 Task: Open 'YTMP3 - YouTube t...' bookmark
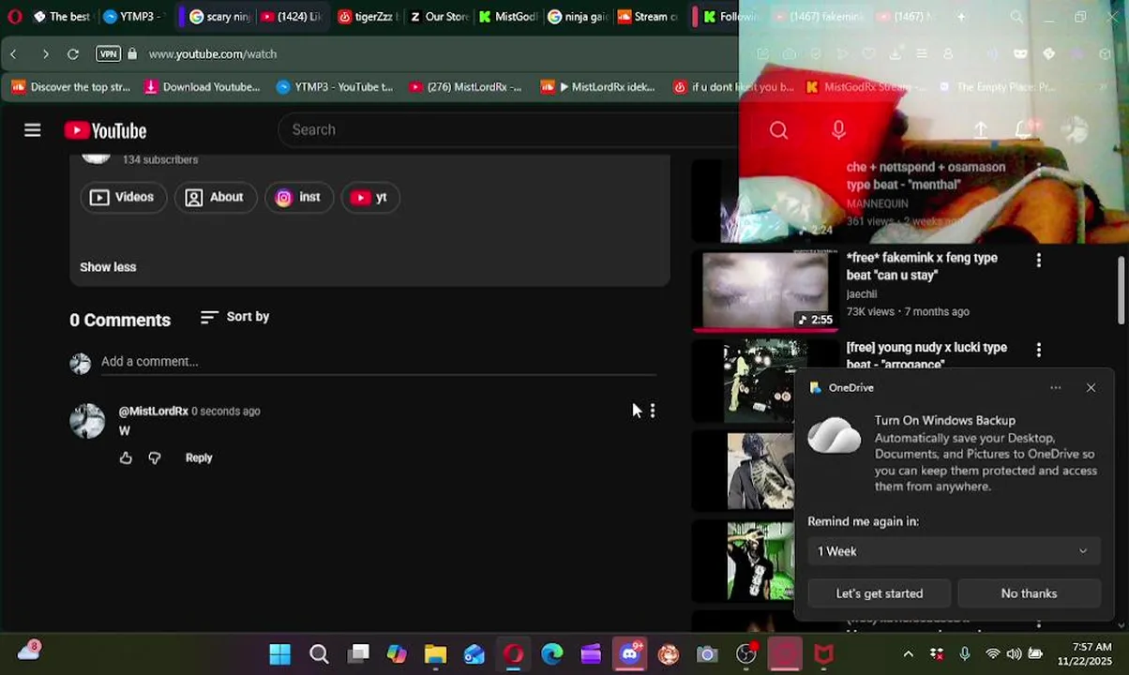click(x=335, y=87)
